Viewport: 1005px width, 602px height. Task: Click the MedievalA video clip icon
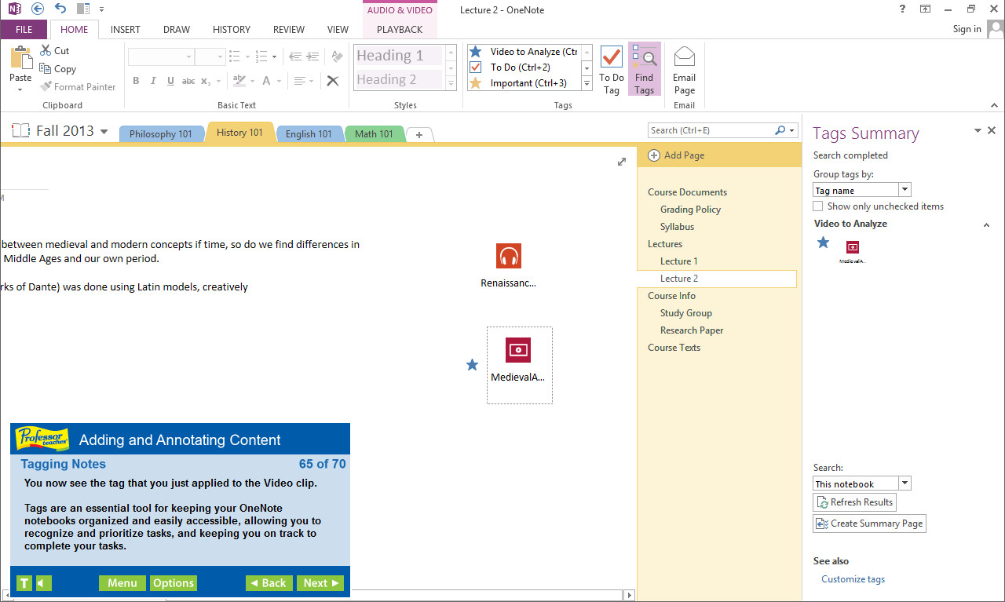[x=519, y=350]
